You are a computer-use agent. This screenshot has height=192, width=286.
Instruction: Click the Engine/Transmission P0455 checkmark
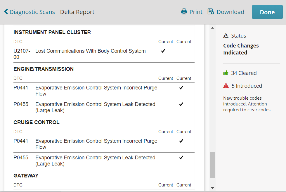coord(181,104)
